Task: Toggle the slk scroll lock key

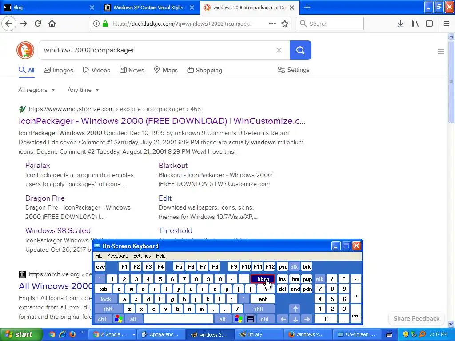Action: [x=294, y=267]
